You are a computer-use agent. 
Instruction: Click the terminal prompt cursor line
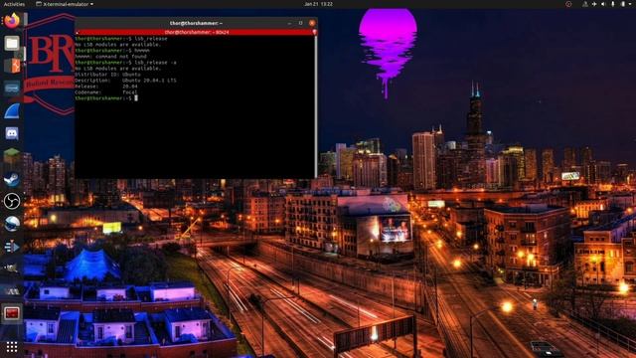point(106,98)
